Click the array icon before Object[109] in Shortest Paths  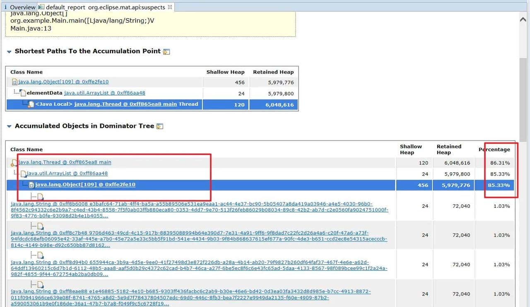coord(15,82)
